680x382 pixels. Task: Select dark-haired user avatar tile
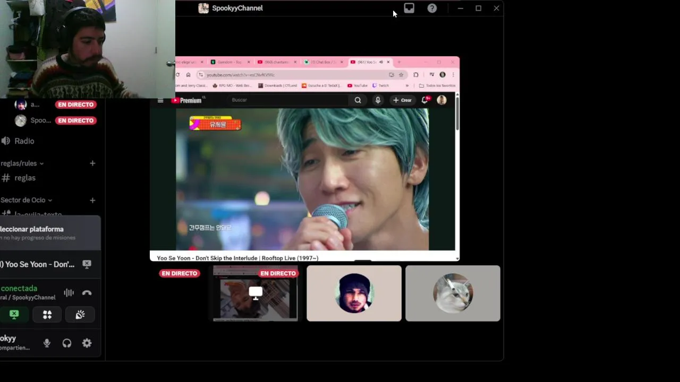point(354,293)
